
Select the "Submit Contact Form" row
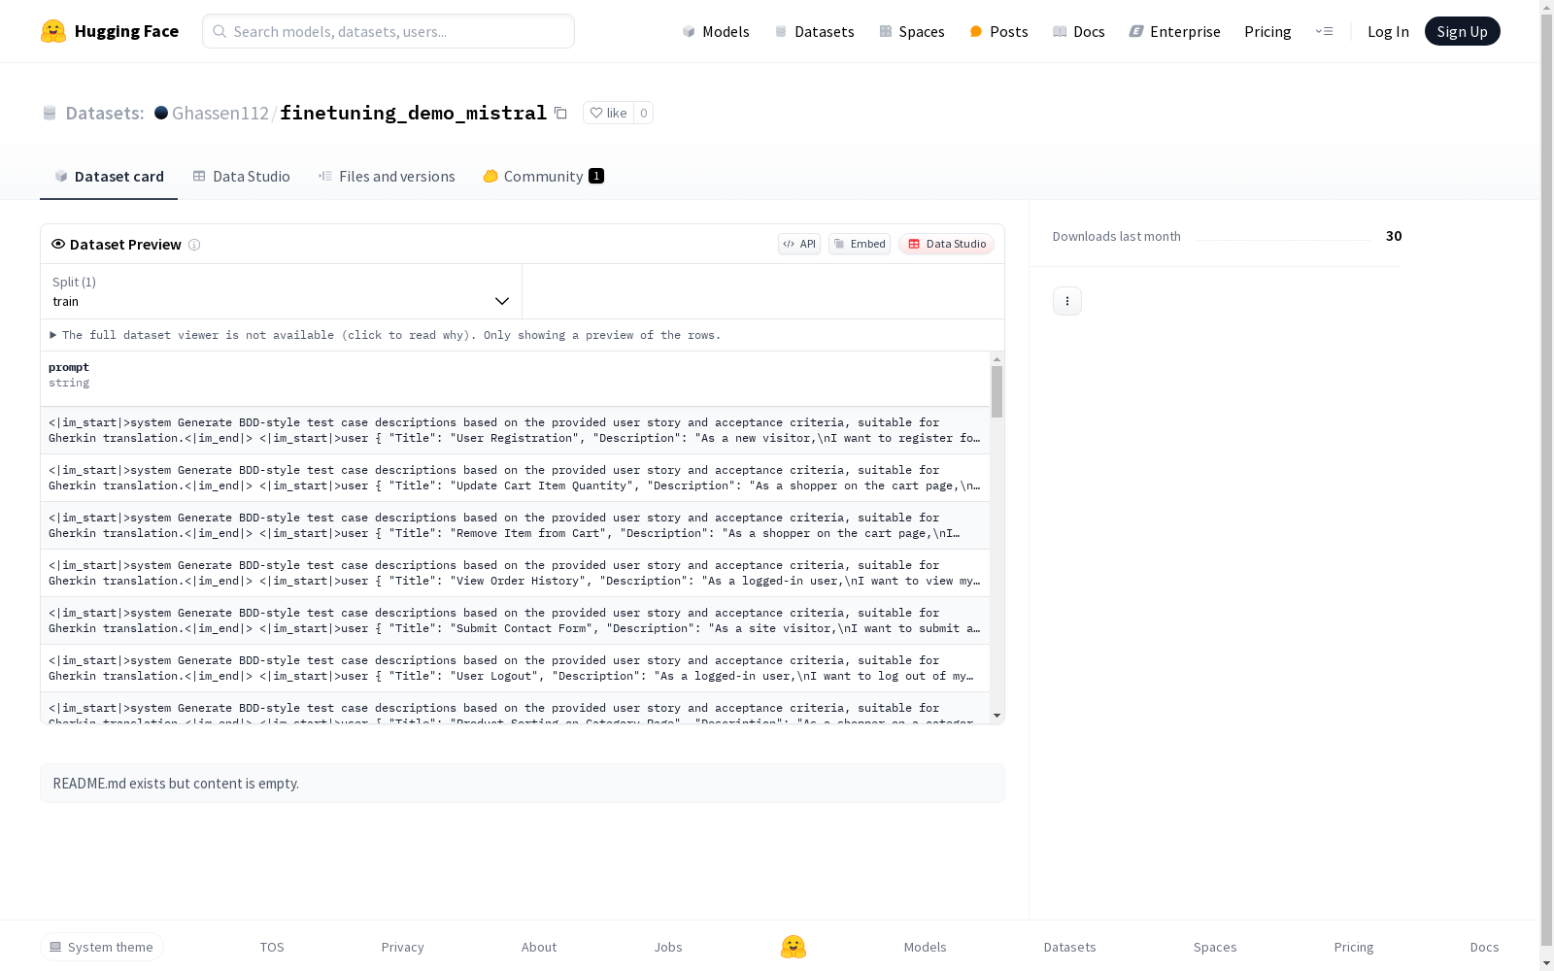[x=515, y=620]
